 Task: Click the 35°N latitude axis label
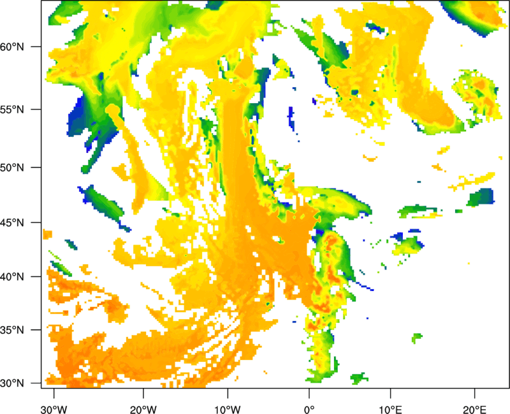[x=12, y=330]
